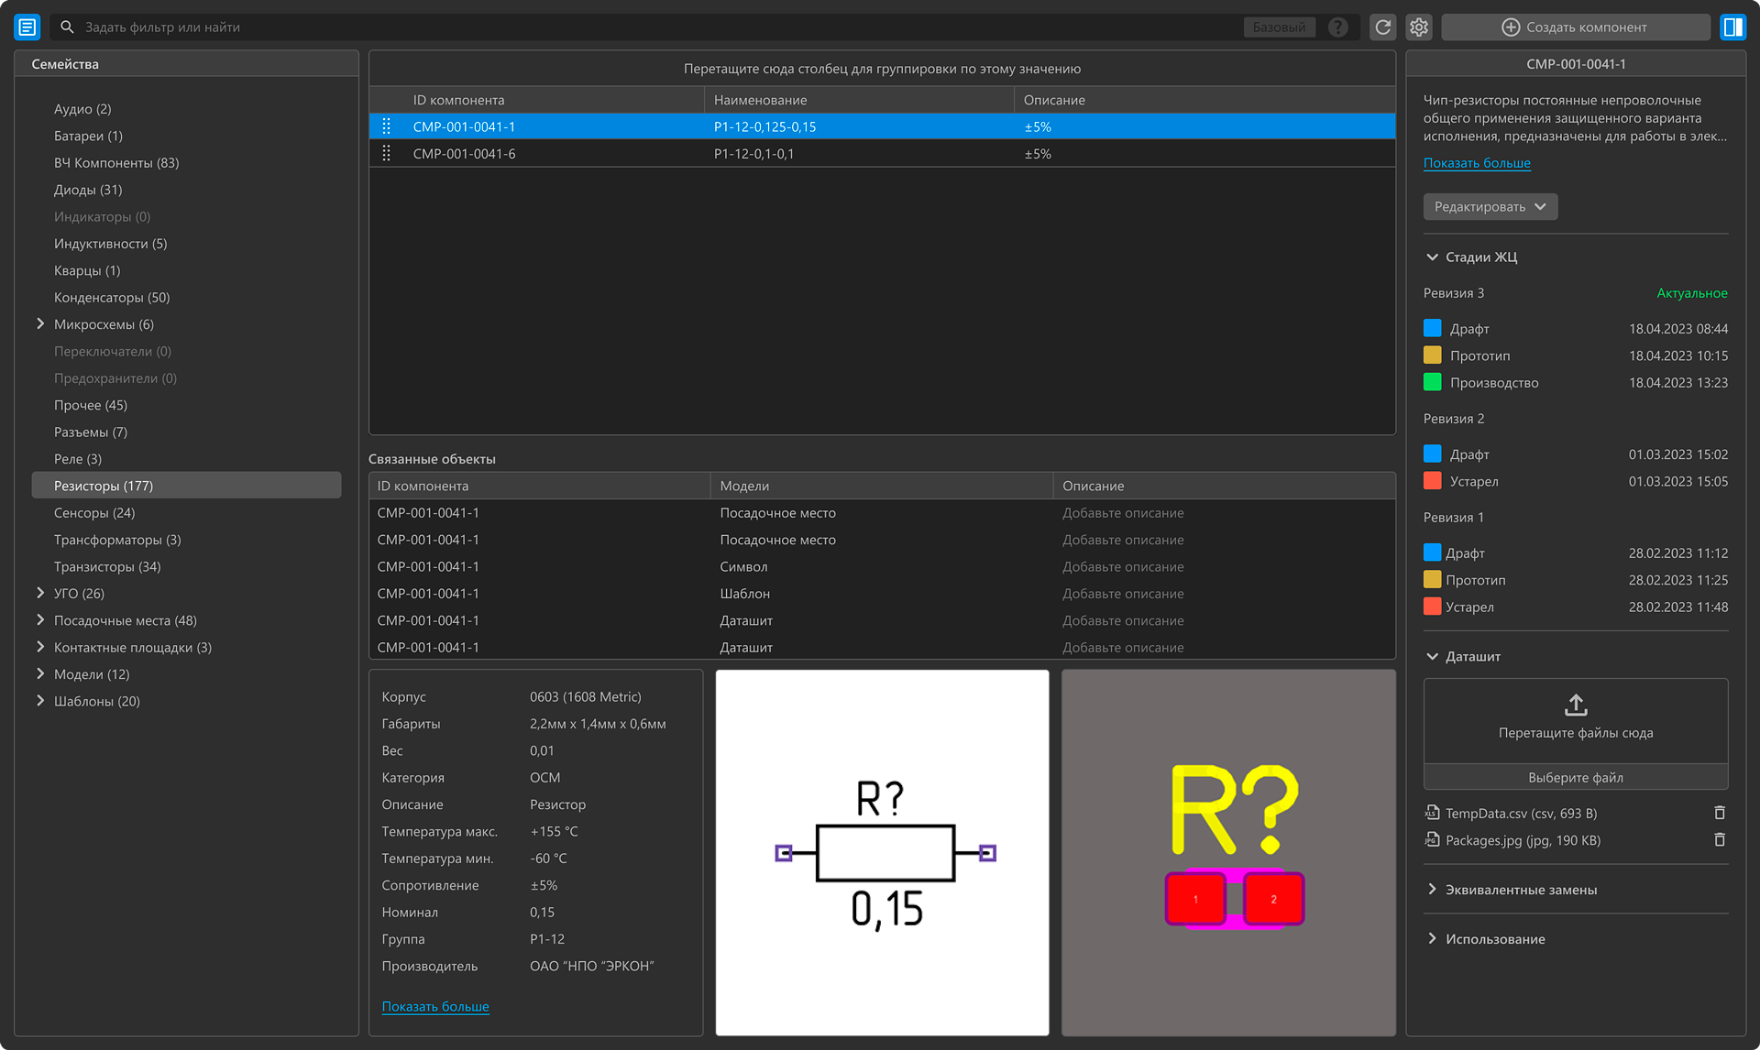
Task: Click the help question mark icon
Action: click(1337, 27)
